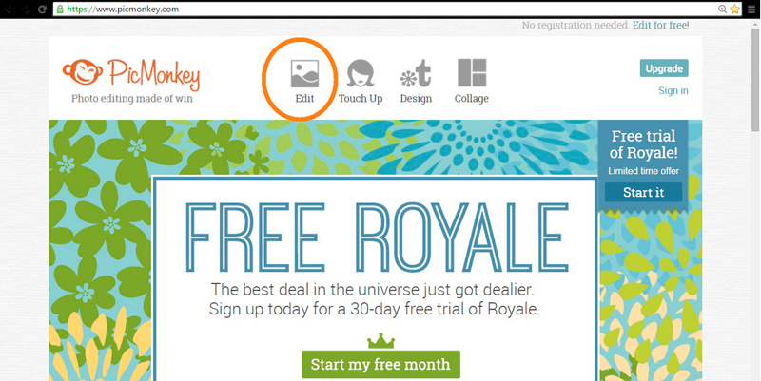This screenshot has width=761, height=381.
Task: Open the Sign in link
Action: (673, 90)
